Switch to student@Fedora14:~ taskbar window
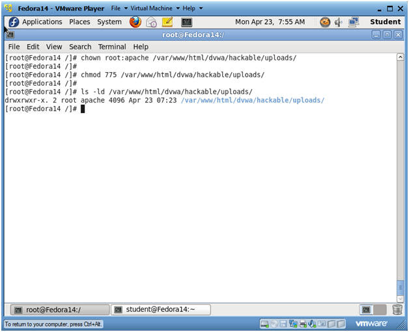409x332 pixels. click(x=161, y=310)
